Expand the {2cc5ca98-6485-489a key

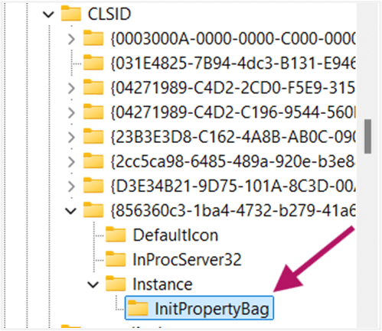(x=71, y=162)
